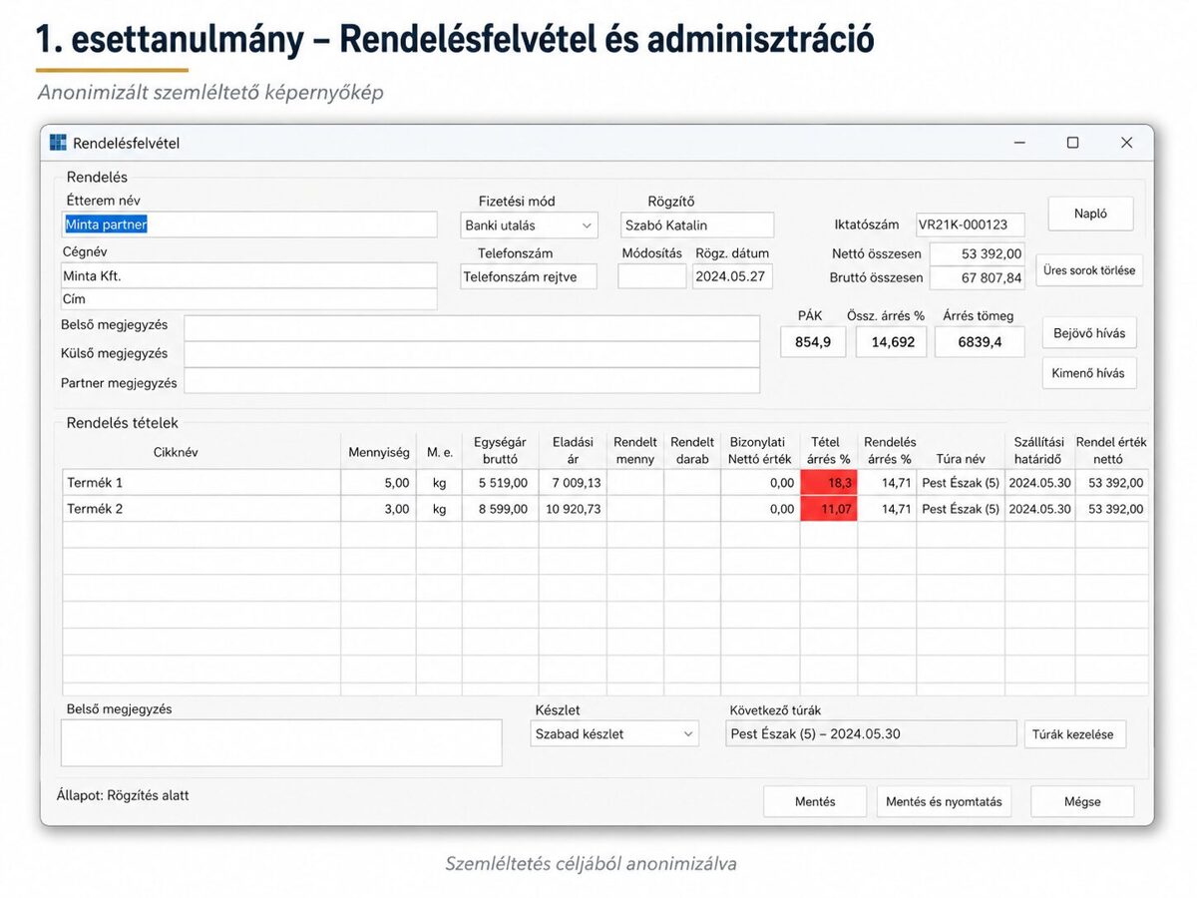The width and height of the screenshot is (1197, 898).
Task: Click the Rögzítő field Szabó Katalin
Action: [697, 224]
